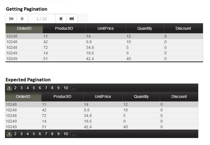Select page 9 in the bottom pager

(58, 134)
